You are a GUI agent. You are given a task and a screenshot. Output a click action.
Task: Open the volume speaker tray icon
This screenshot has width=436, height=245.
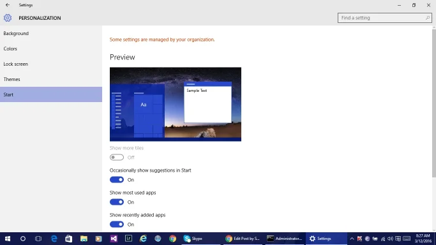390,239
